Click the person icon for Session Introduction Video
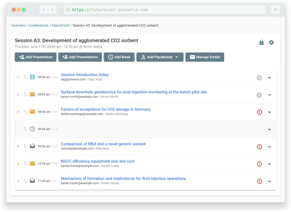Viewport: 291px width, 212px height. tap(32, 77)
